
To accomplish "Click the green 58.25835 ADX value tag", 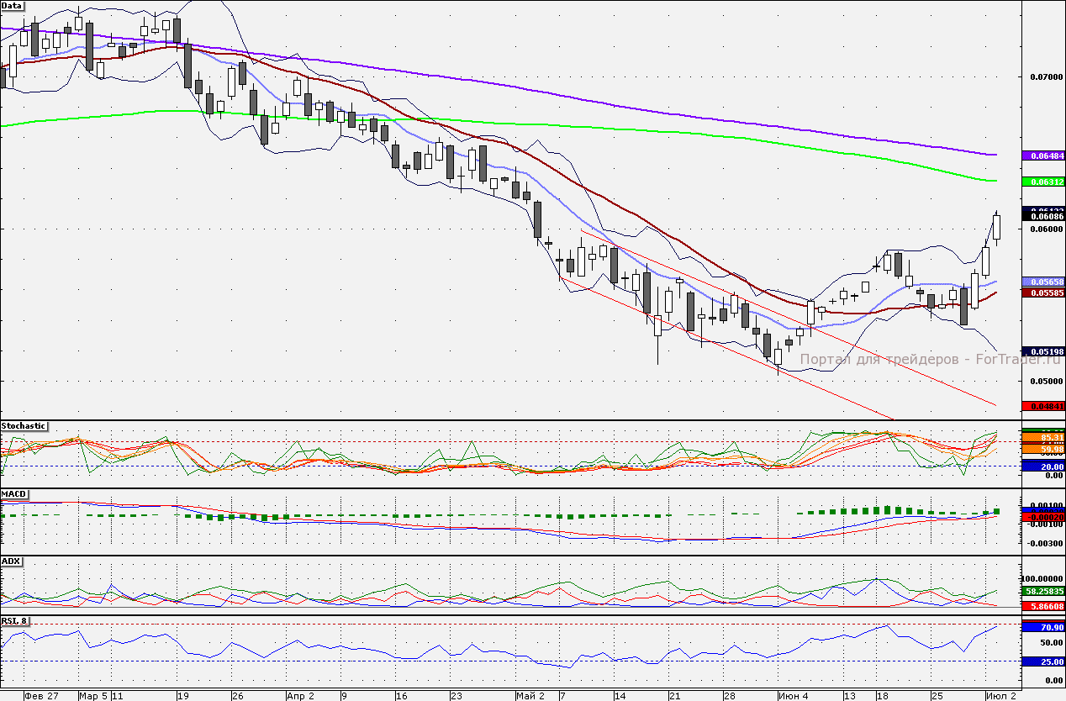I will coord(1042,592).
